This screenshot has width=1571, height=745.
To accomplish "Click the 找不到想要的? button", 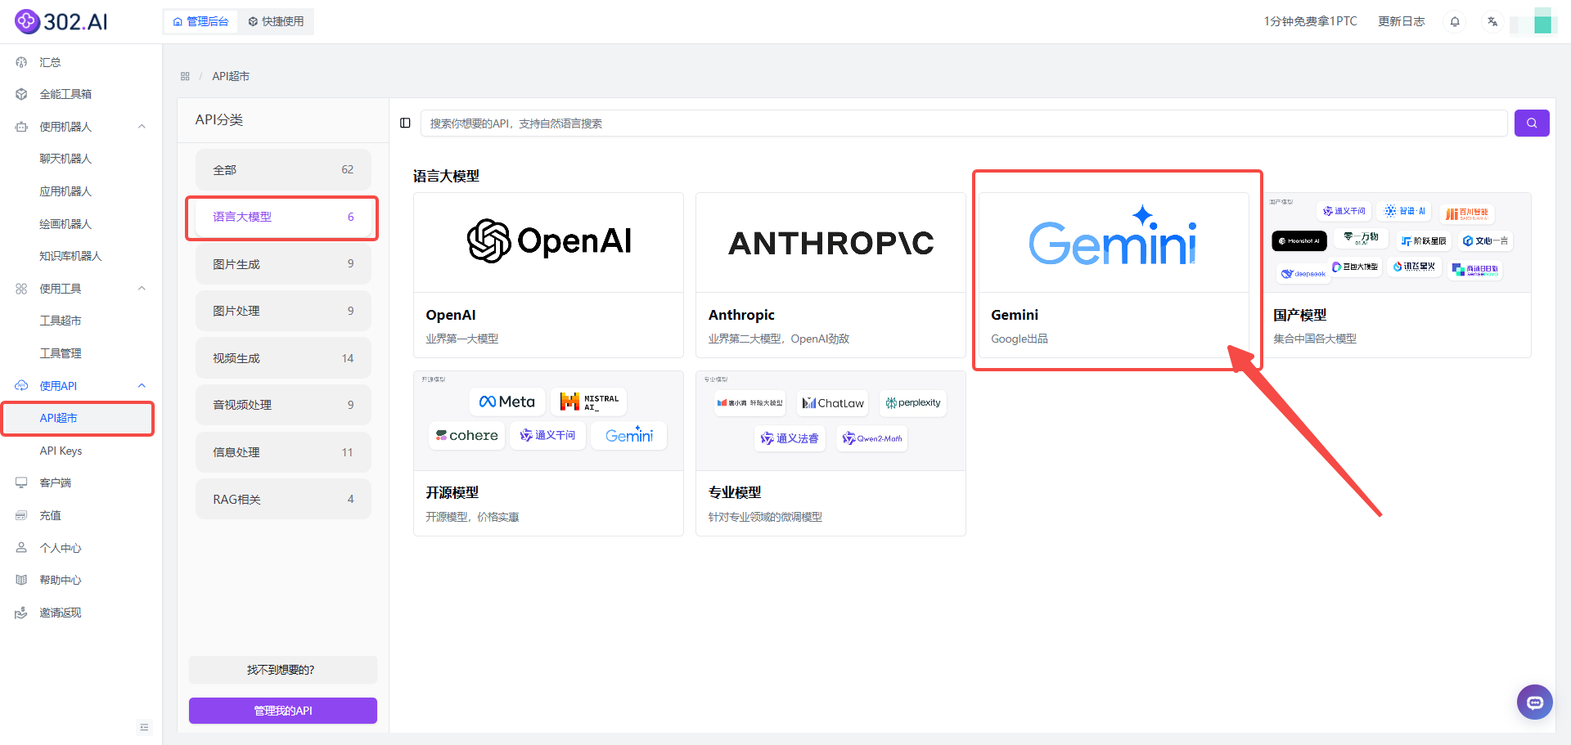I will point(283,670).
